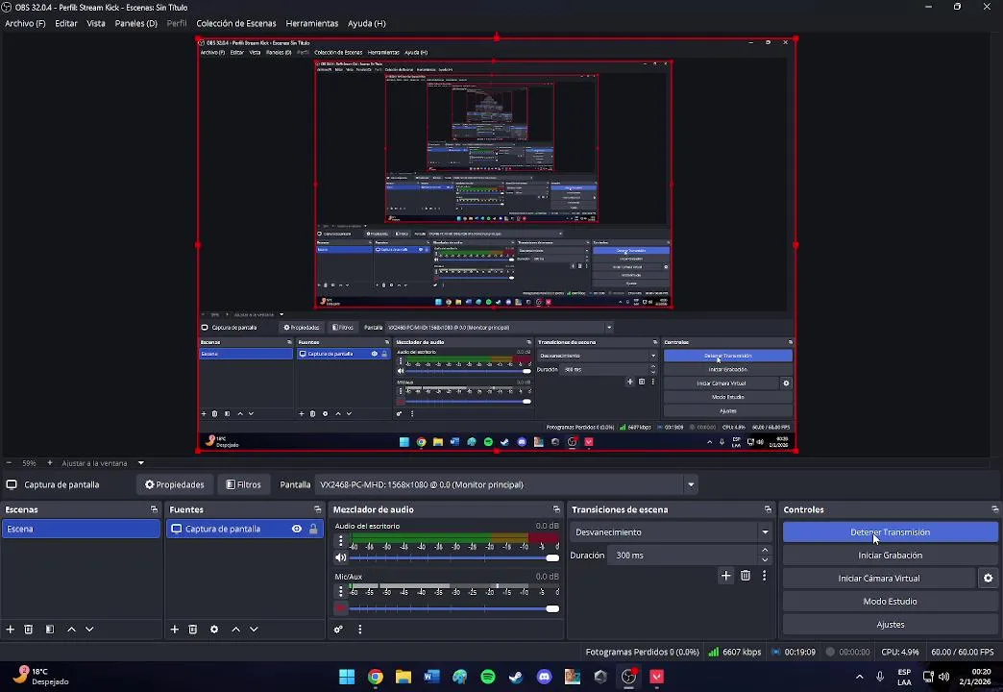Open the Ayuda (H) menu
The height and width of the screenshot is (692, 1003).
367,23
